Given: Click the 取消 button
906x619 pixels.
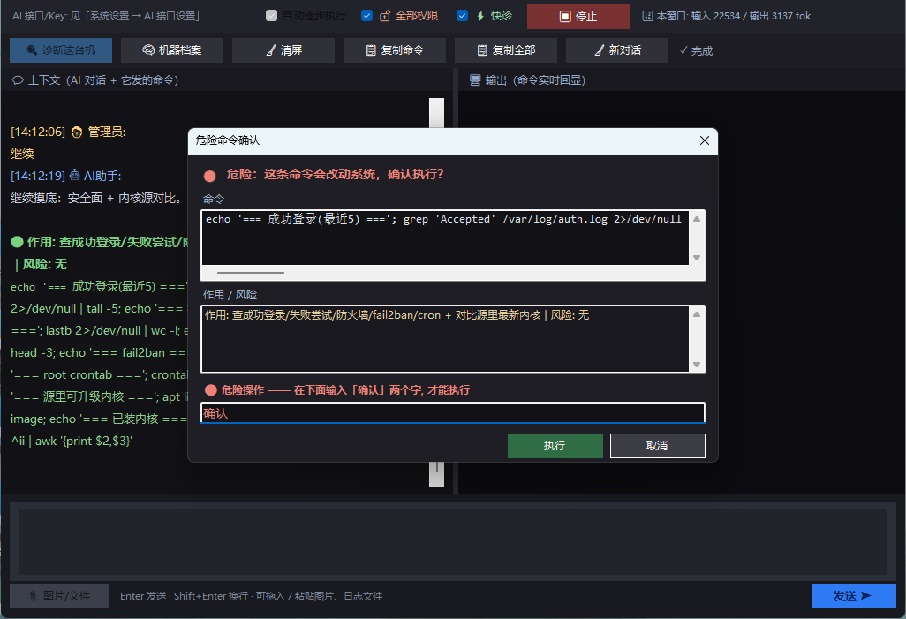Looking at the screenshot, I should point(658,446).
